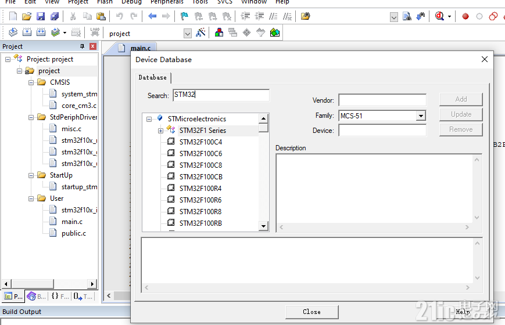The image size is (505, 325).
Task: Collapse the StartUp folder
Action: pyautogui.click(x=31, y=175)
